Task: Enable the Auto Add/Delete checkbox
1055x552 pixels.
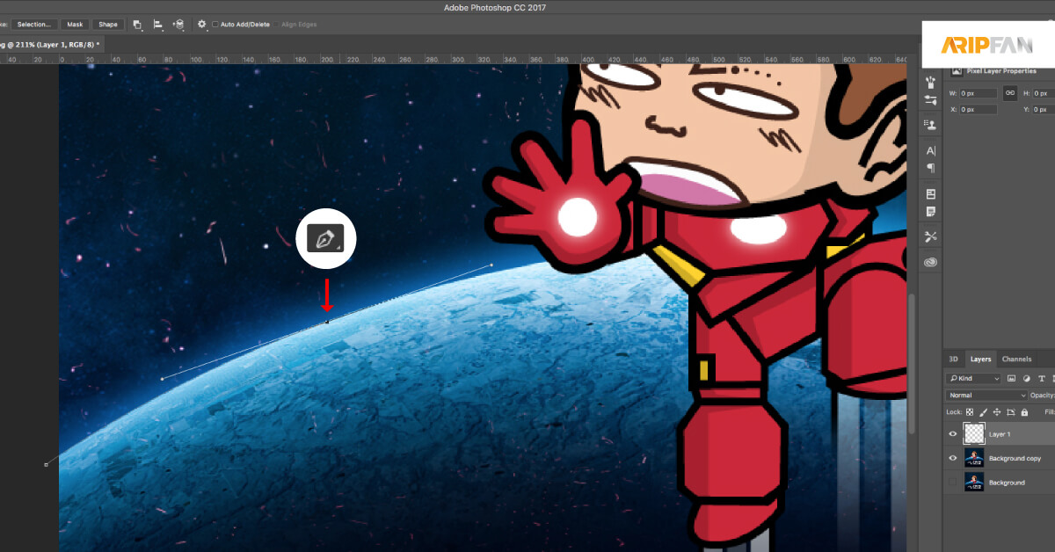Action: (215, 25)
